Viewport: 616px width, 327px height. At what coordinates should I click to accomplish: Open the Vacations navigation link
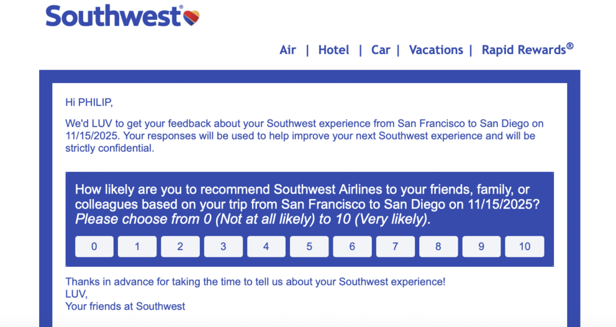coord(436,50)
